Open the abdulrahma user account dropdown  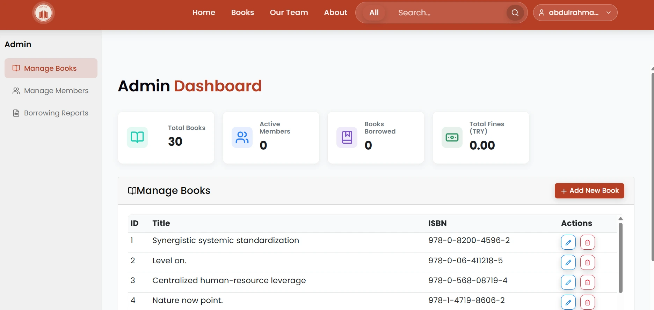[x=575, y=13]
